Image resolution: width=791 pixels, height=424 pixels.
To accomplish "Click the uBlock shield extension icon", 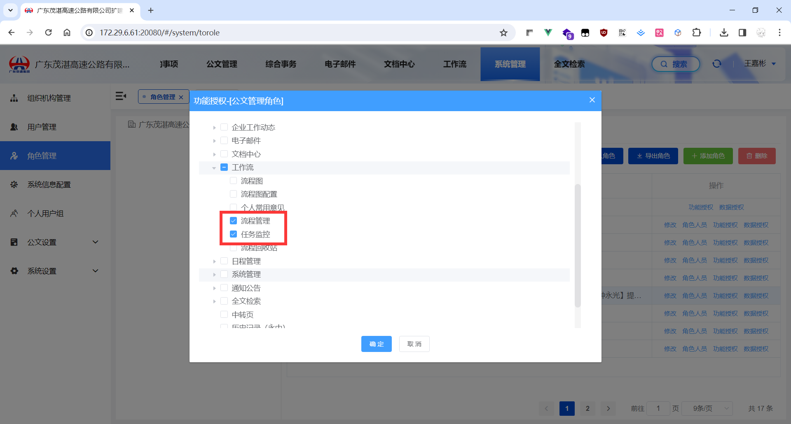I will point(604,33).
